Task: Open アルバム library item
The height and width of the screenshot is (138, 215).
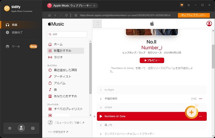Action: 66,83
